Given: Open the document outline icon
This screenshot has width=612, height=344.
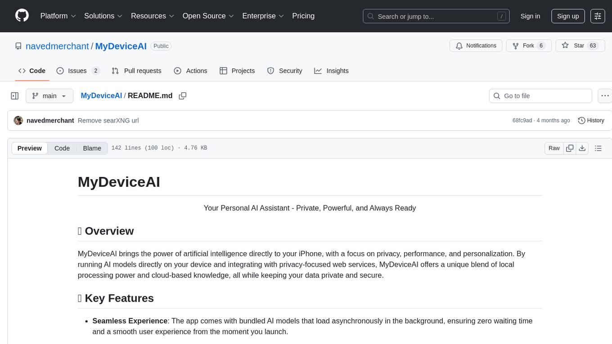Looking at the screenshot, I should [598, 148].
